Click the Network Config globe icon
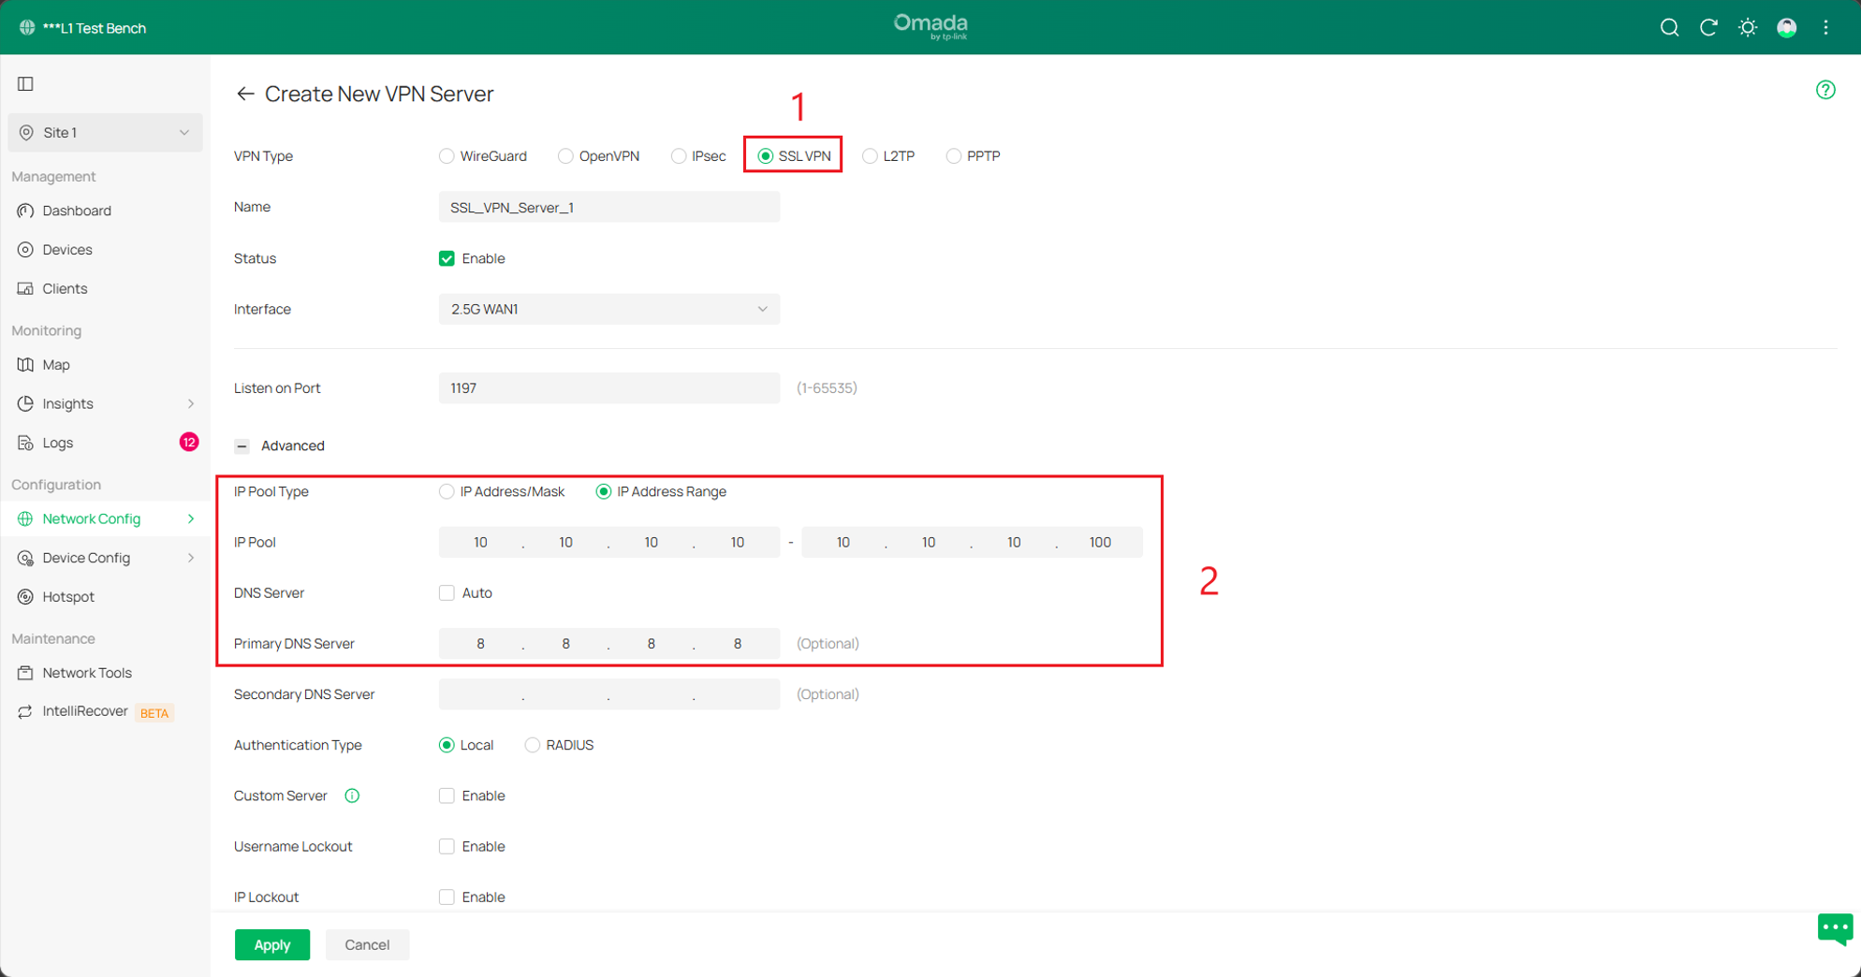 click(26, 518)
